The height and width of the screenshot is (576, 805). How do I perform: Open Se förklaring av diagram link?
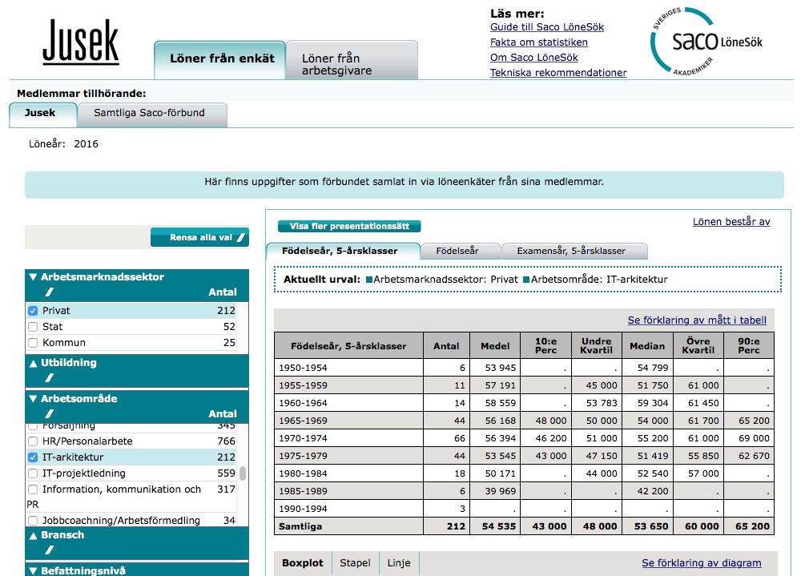[x=702, y=562]
